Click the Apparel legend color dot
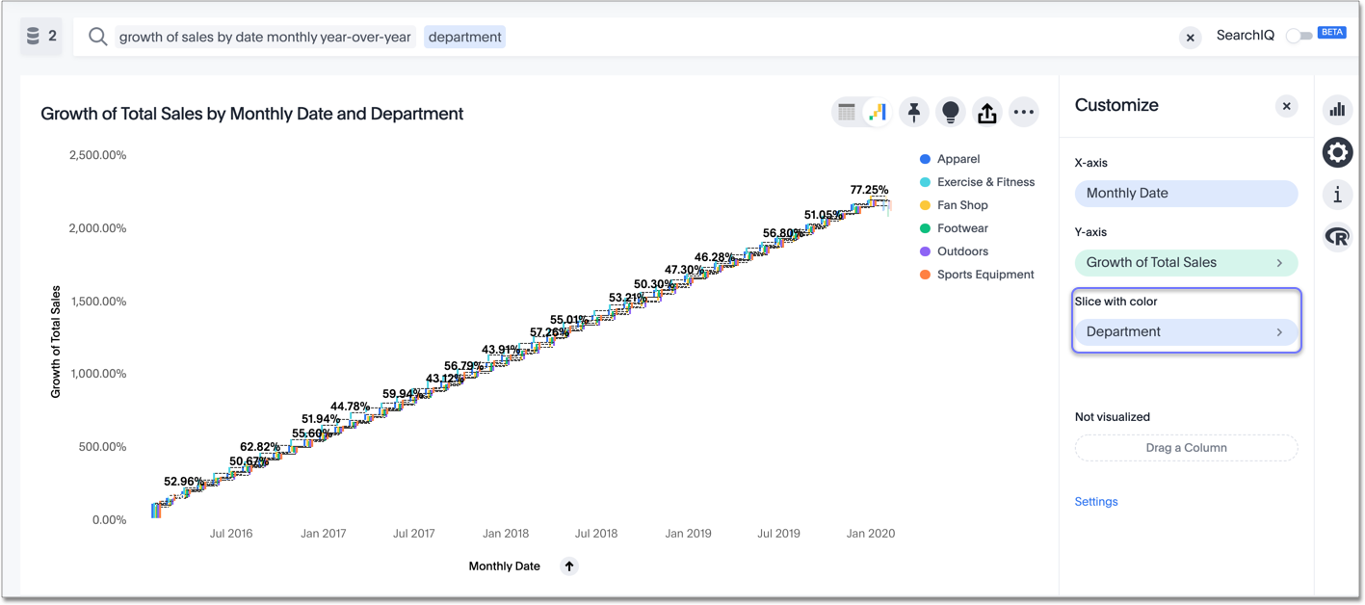 pos(926,158)
